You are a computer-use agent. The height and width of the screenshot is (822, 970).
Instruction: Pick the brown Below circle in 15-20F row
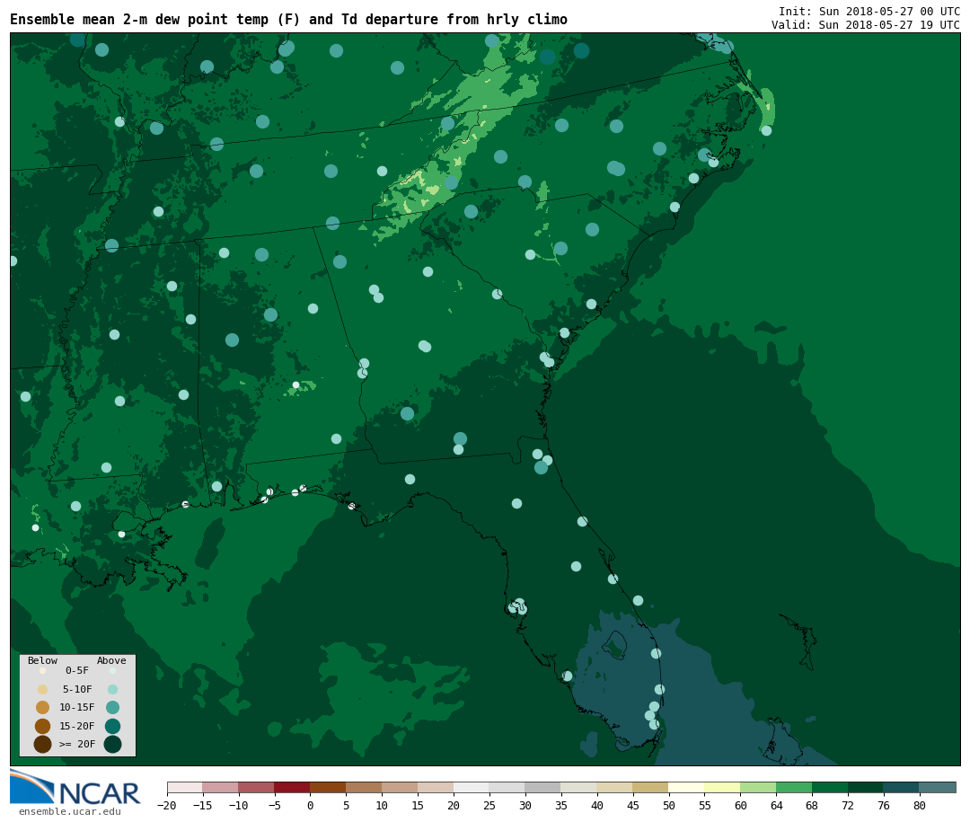pos(43,726)
